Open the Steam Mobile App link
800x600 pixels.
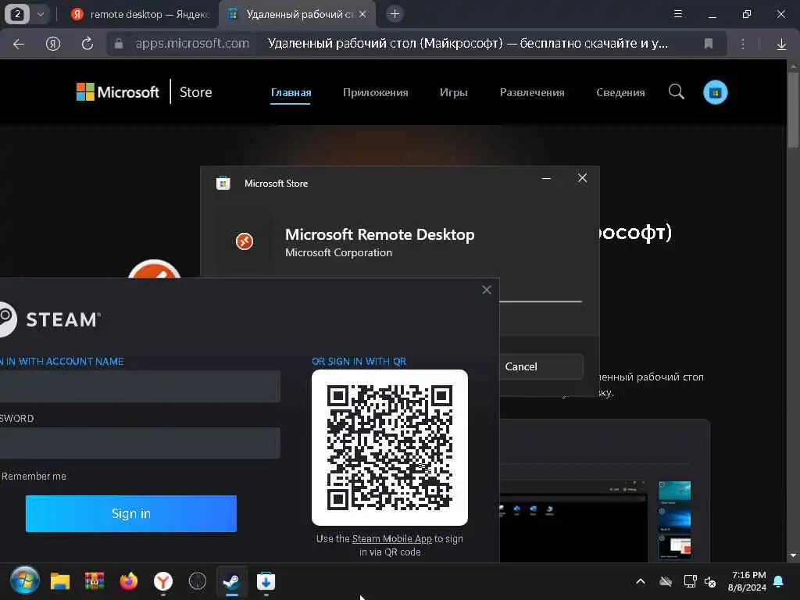(x=392, y=539)
